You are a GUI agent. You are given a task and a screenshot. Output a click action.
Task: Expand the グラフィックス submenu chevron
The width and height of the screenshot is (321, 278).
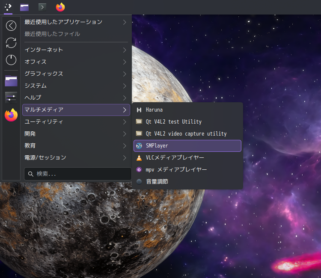125,74
